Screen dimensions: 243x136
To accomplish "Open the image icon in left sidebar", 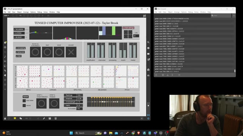I will click(5, 66).
